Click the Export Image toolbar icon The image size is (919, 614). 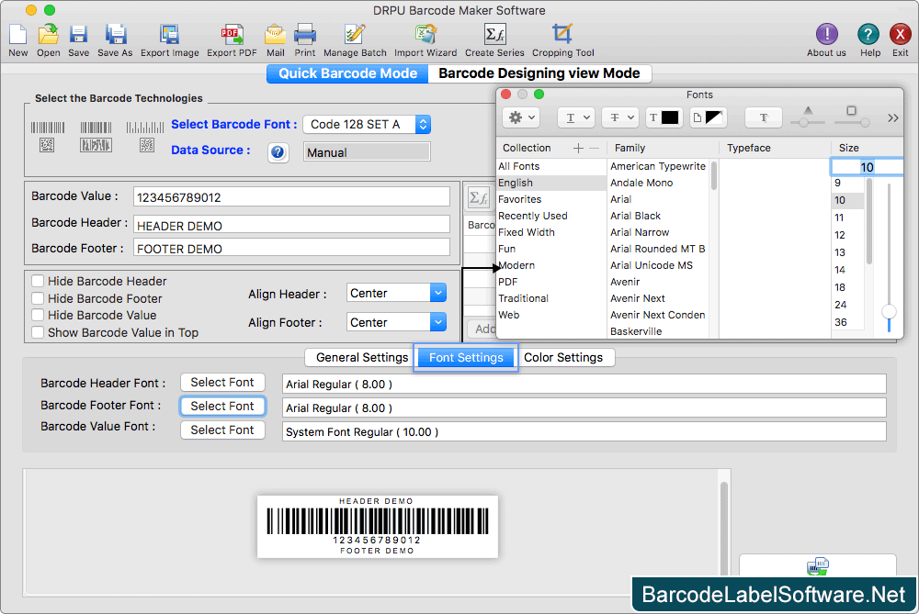[170, 37]
